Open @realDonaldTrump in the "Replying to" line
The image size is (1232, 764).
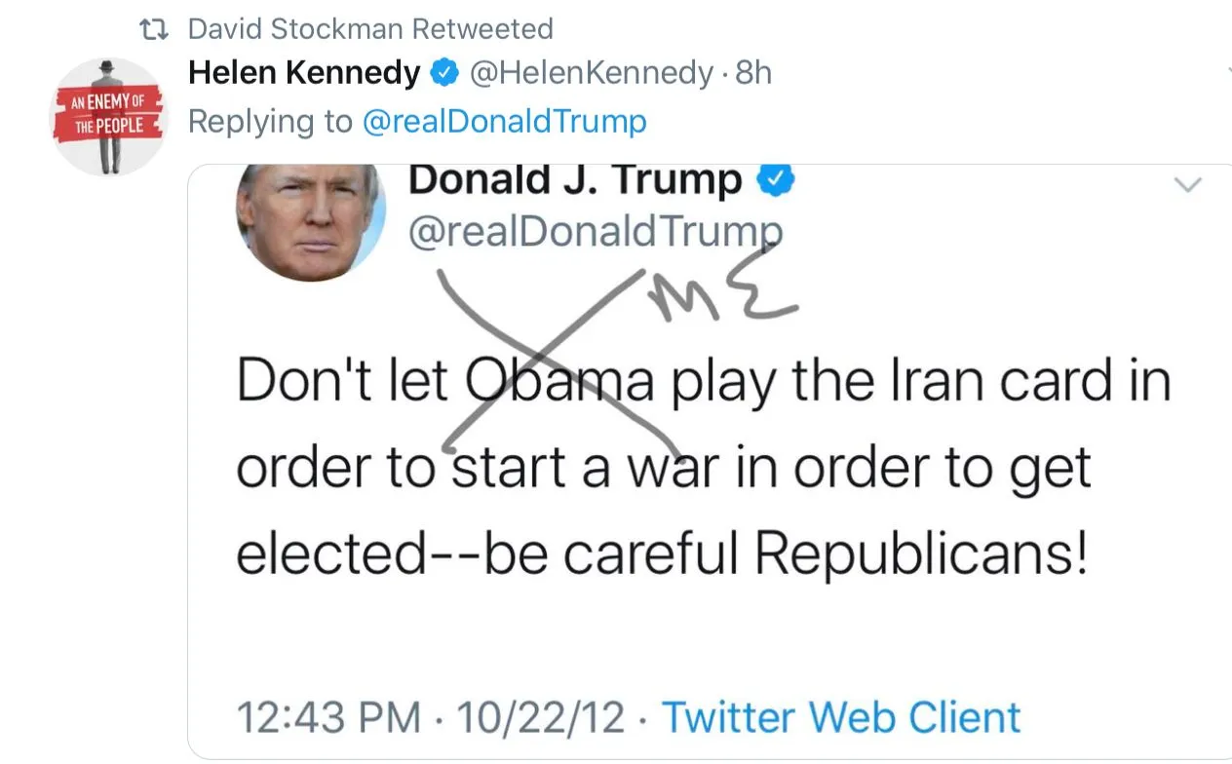pyautogui.click(x=504, y=122)
